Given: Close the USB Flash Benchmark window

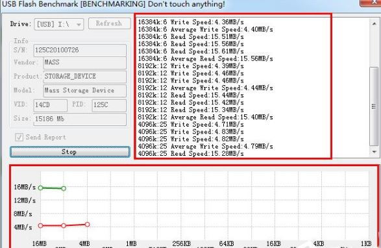Looking at the screenshot, I should pyautogui.click(x=370, y=3).
